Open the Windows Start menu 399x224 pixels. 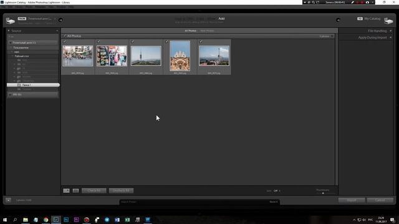(x=5, y=220)
